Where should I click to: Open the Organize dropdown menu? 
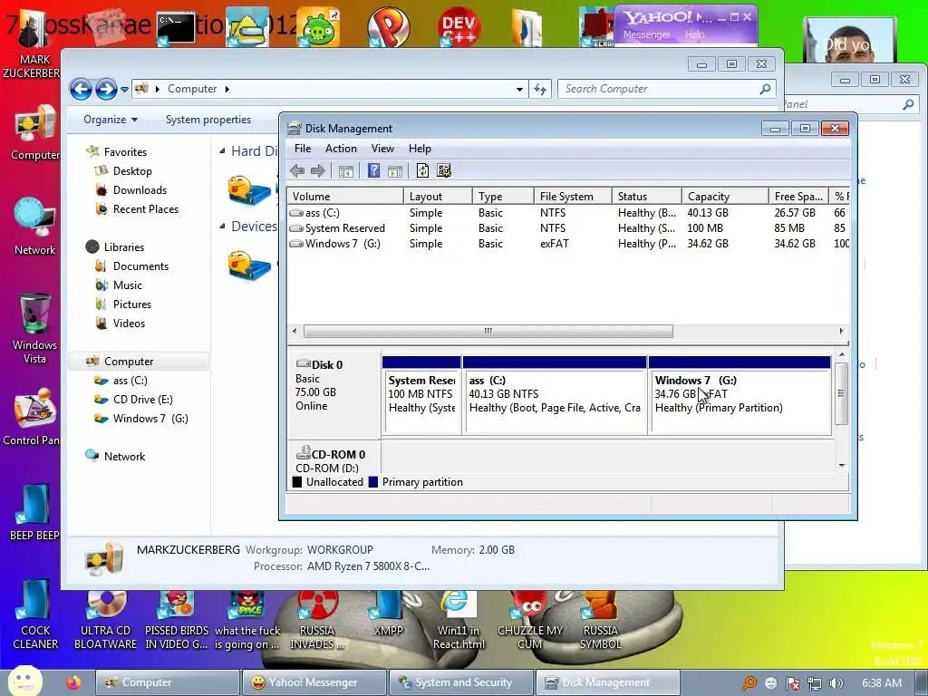(x=111, y=120)
